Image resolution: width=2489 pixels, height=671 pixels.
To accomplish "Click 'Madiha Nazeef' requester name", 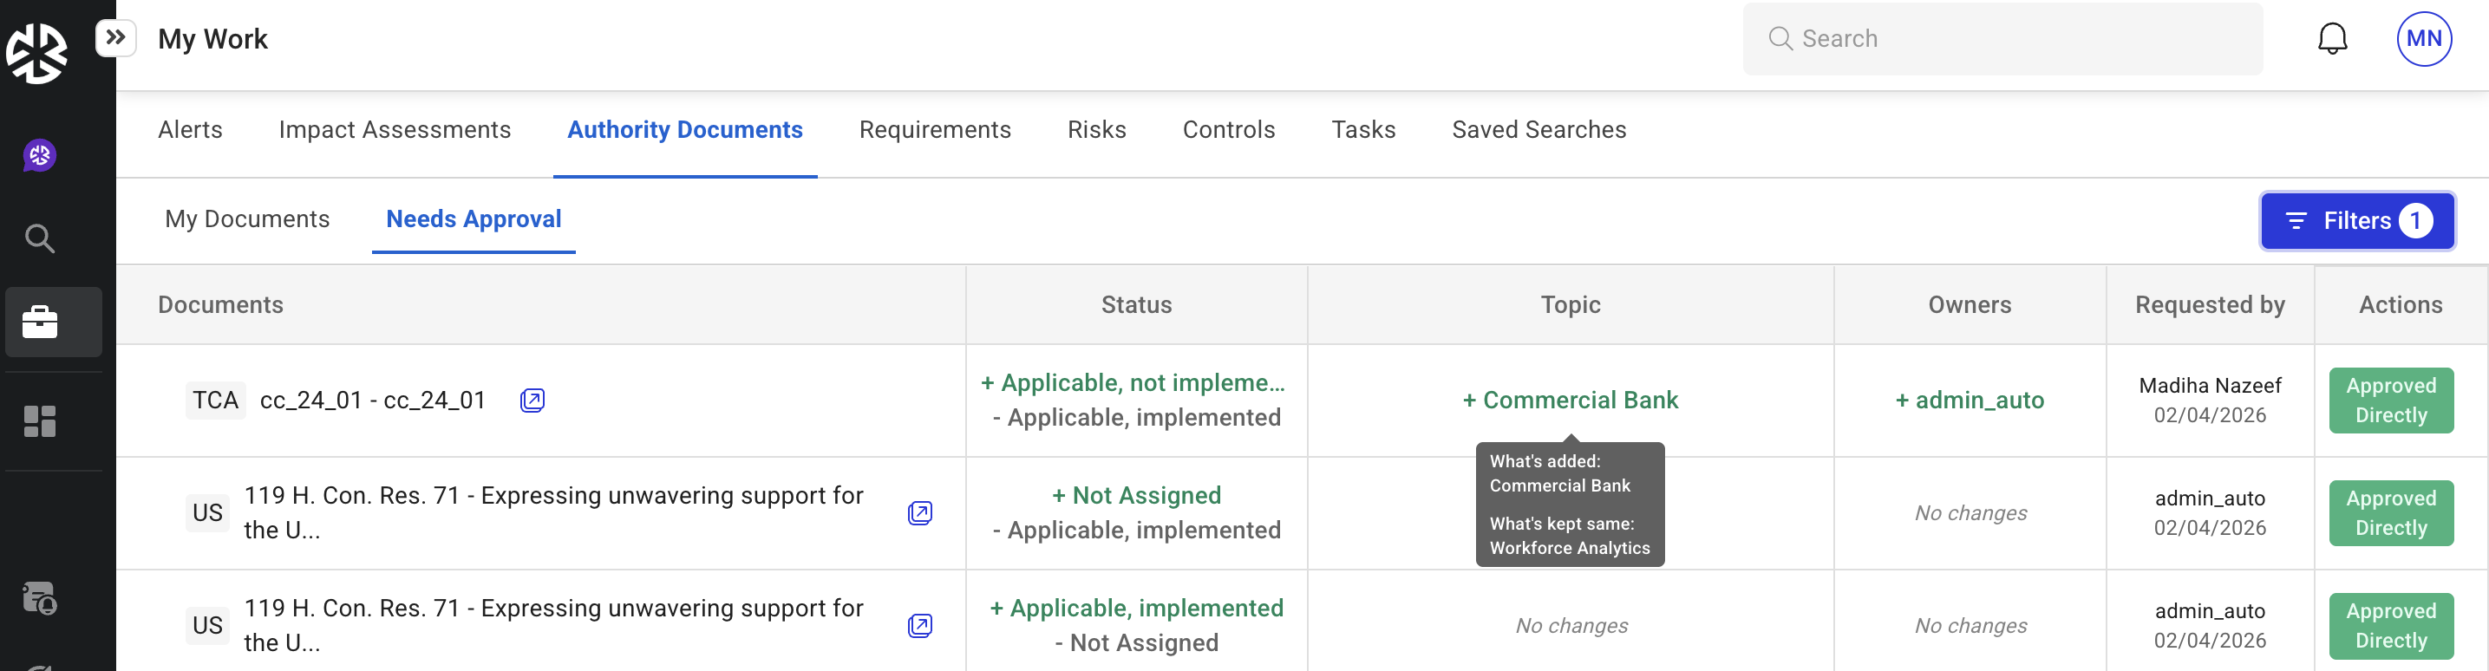I will click(x=2210, y=385).
